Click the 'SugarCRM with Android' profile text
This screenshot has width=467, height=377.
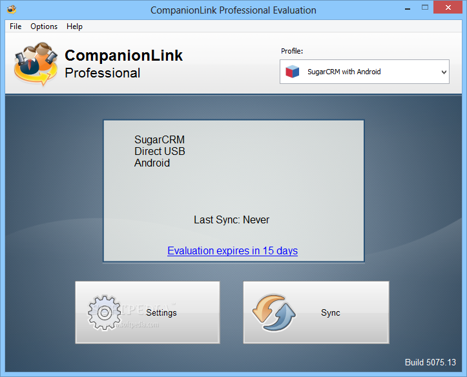(344, 72)
